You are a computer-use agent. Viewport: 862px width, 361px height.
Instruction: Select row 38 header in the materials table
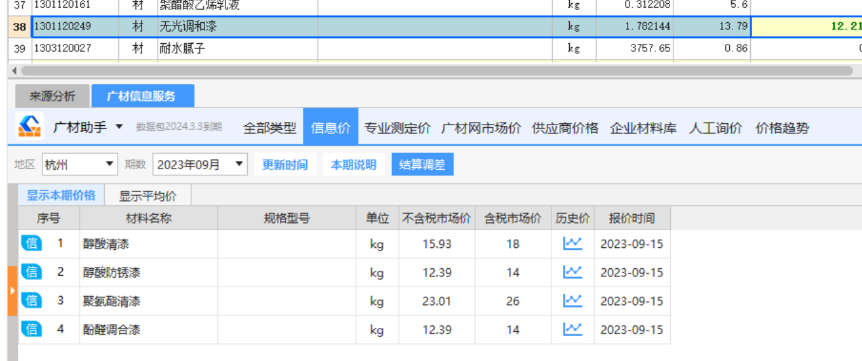click(20, 27)
